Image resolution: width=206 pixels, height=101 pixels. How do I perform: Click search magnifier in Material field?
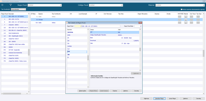point(204,5)
